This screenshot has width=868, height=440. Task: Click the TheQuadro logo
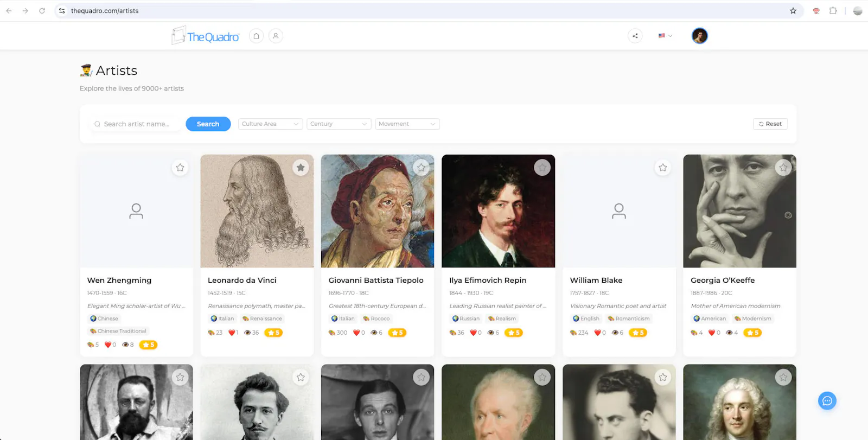point(205,36)
